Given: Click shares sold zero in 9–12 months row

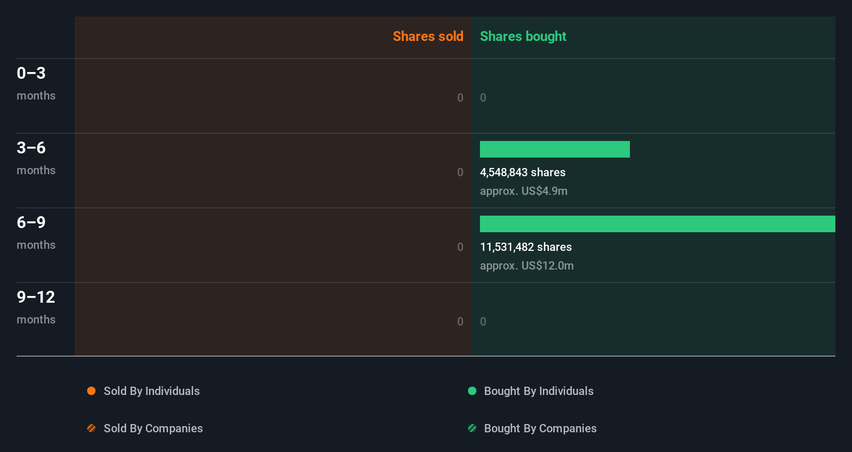Looking at the screenshot, I should coord(460,321).
